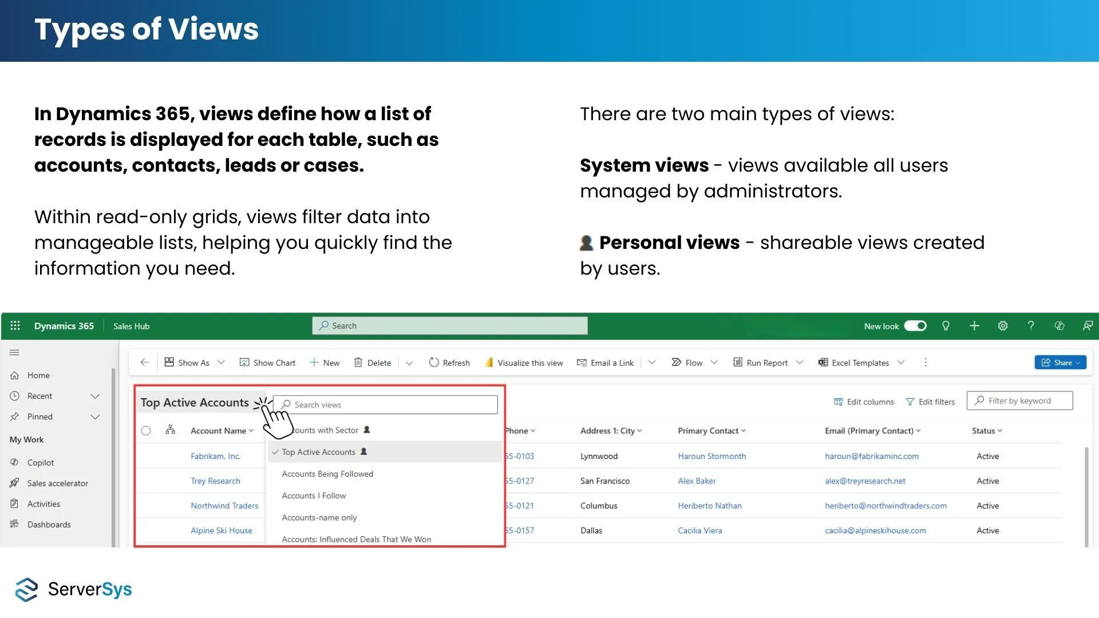The image size is (1099, 618).
Task: Click the New record button
Action: [x=325, y=362]
